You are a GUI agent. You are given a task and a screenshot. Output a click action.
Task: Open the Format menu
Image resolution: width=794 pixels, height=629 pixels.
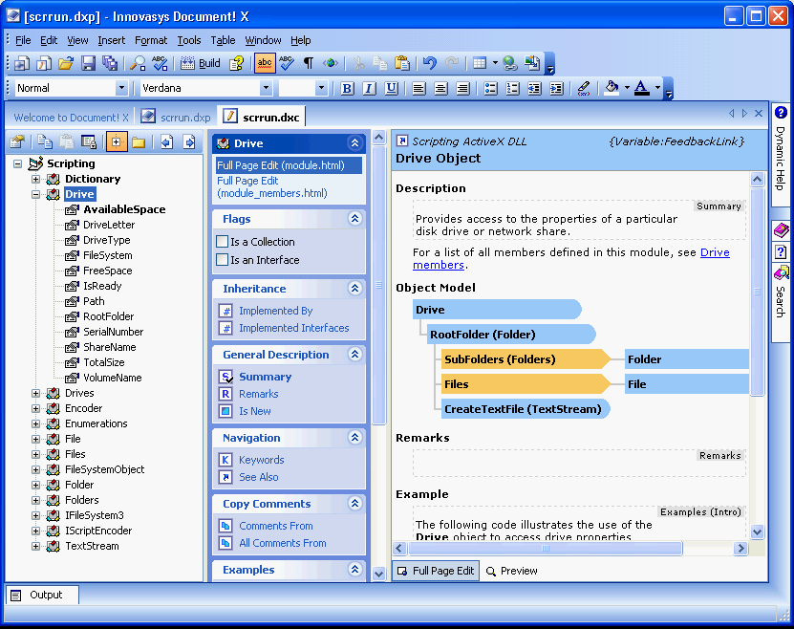pyautogui.click(x=150, y=40)
